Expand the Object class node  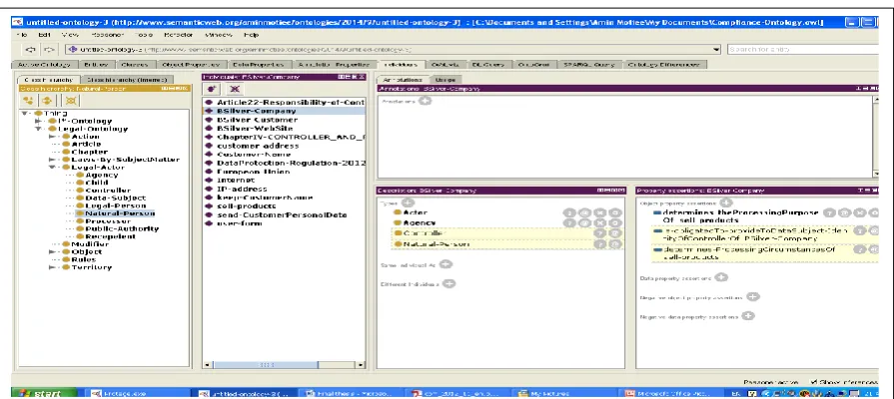(x=53, y=251)
